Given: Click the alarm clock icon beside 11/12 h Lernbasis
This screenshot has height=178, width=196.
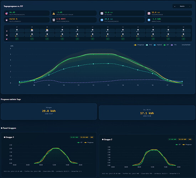Looking at the screenshot, I should click(x=6, y=20).
